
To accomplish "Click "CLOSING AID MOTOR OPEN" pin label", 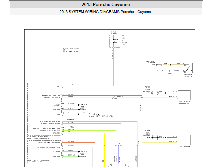I will click(51, 124).
